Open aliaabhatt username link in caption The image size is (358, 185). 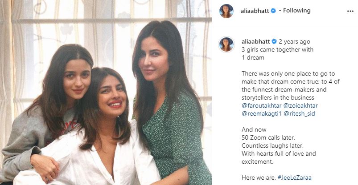[256, 41]
